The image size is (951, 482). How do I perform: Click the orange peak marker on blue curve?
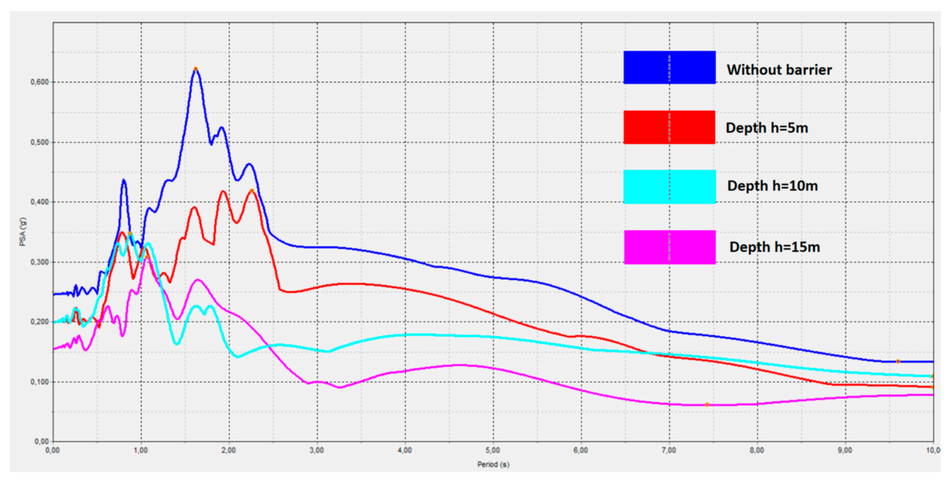point(195,69)
